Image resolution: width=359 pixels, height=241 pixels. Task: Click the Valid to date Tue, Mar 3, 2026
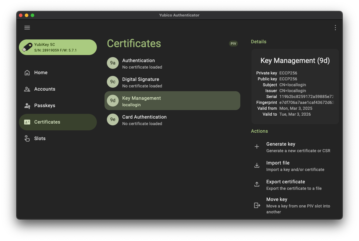click(x=295, y=114)
